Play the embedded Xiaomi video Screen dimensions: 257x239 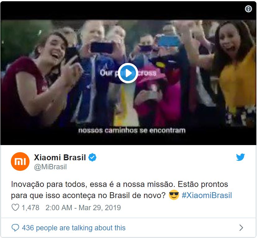coord(128,73)
